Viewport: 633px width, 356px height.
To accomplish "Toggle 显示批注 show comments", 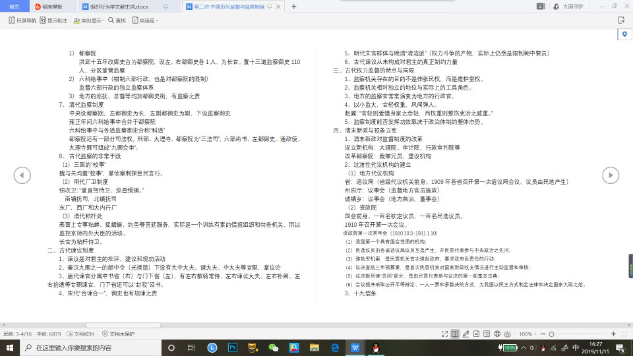I will tap(53, 20).
